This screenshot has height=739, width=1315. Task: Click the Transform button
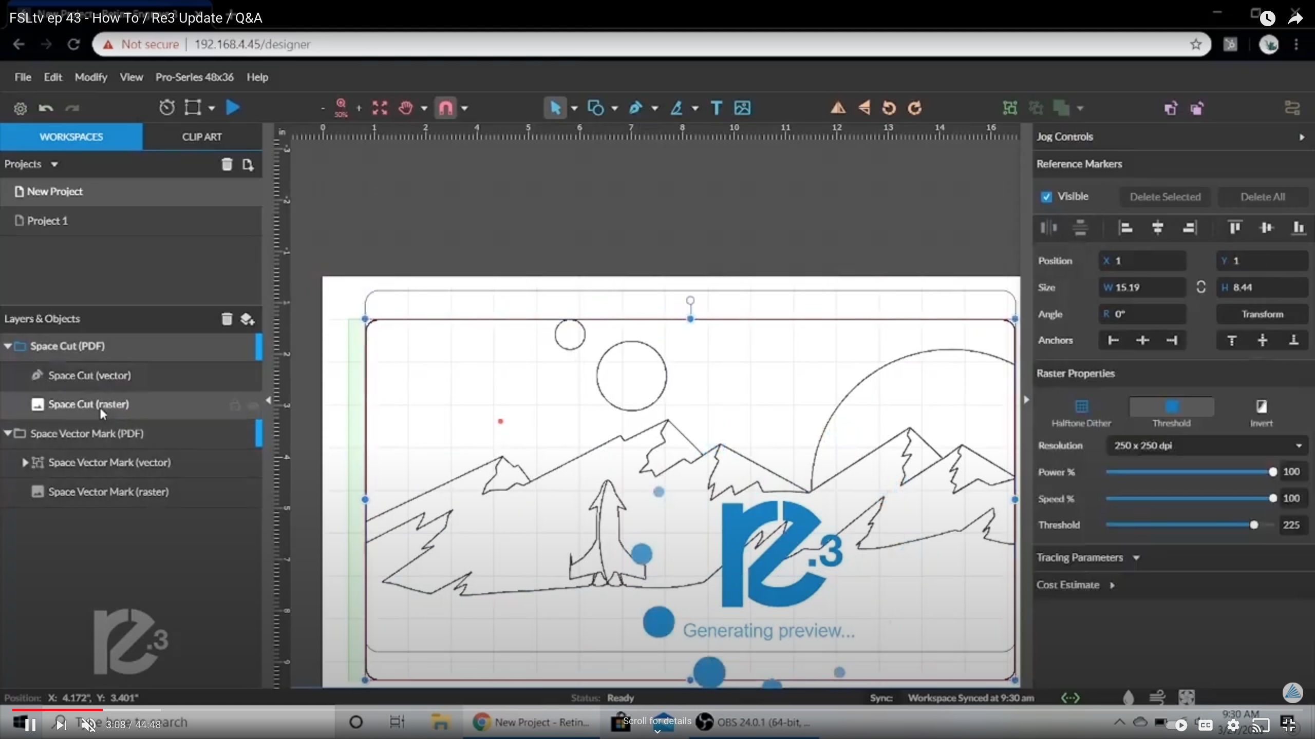pos(1263,314)
